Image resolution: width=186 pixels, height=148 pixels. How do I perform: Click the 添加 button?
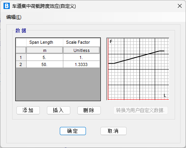(x=28, y=111)
